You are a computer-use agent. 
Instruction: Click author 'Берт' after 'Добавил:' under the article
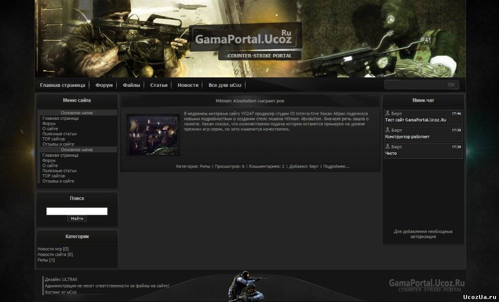314,166
